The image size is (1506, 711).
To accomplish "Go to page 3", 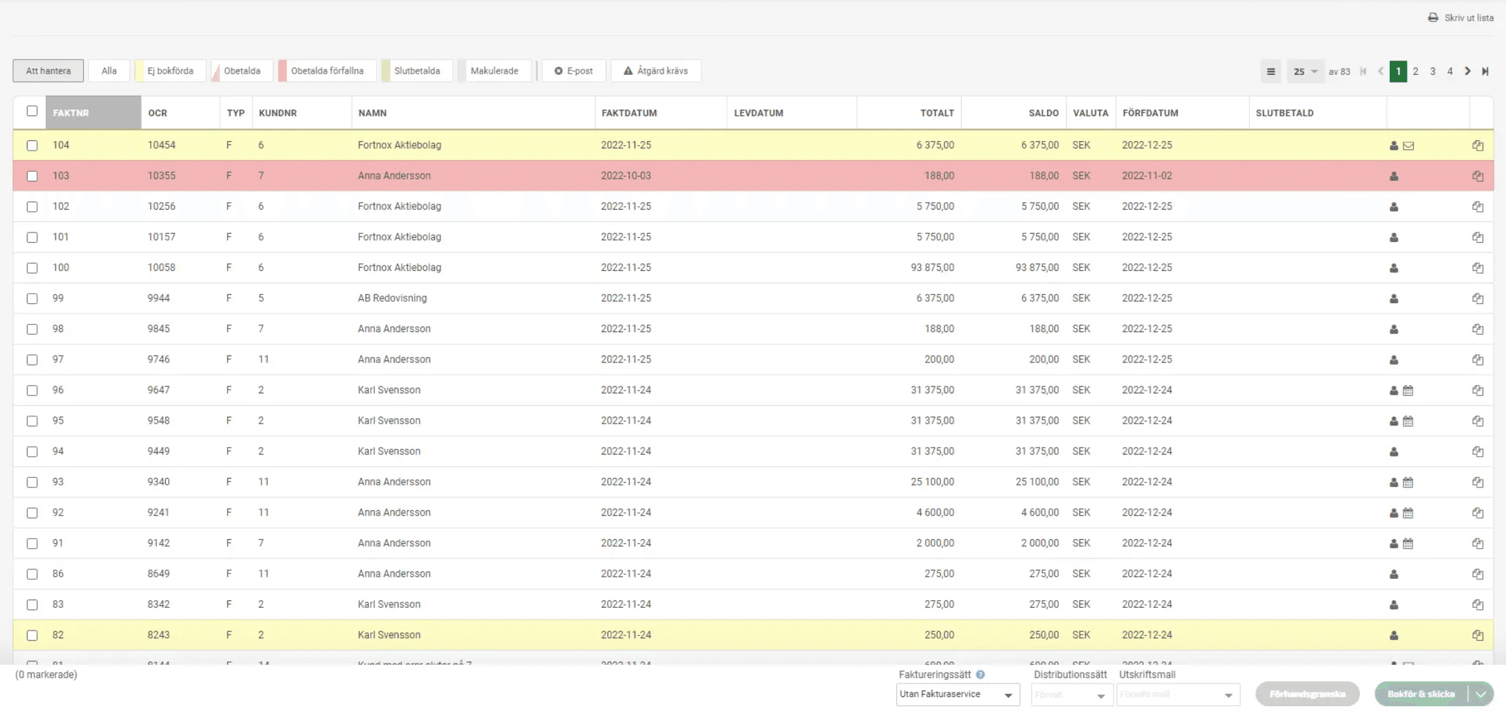I will point(1432,72).
